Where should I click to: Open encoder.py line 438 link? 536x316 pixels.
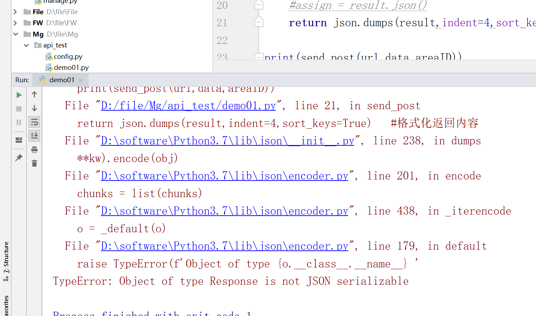pyautogui.click(x=224, y=211)
